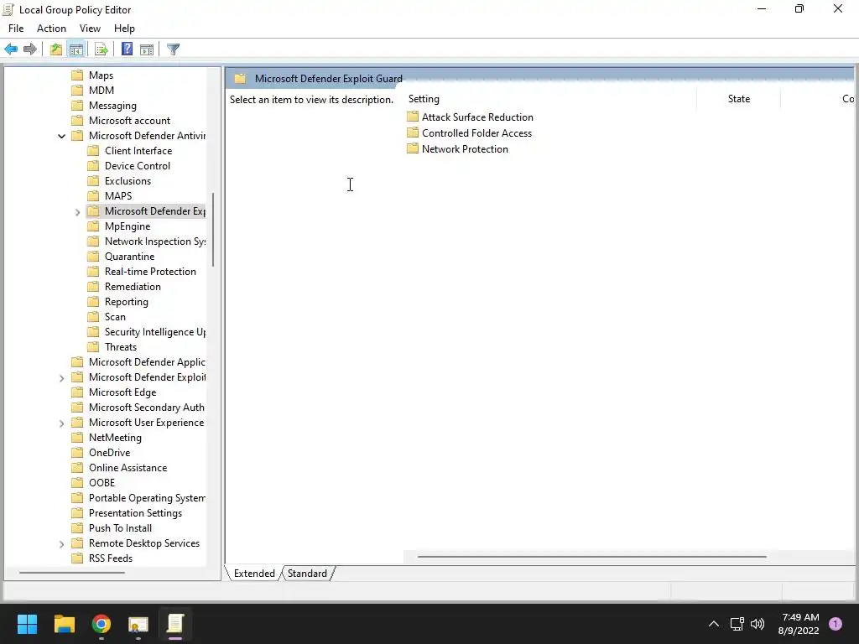Click the tree pane vertical scrollbar
The image size is (859, 644).
[212, 230]
